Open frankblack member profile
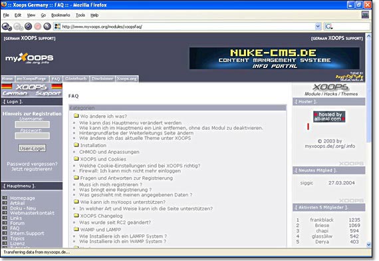The image size is (379, 261). pos(322,220)
